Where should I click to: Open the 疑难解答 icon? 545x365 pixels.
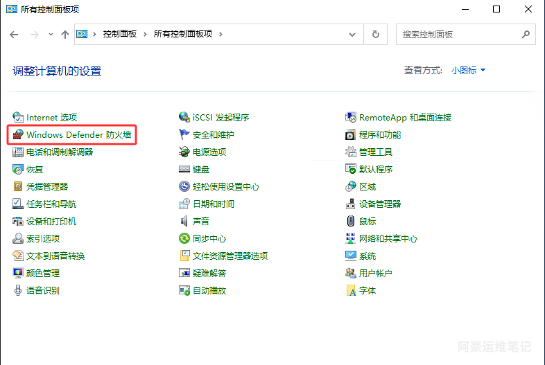pos(184,273)
